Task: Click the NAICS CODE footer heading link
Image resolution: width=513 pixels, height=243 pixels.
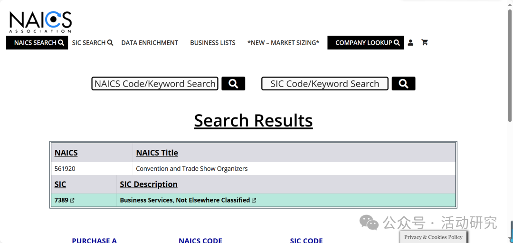Action: pyautogui.click(x=200, y=240)
